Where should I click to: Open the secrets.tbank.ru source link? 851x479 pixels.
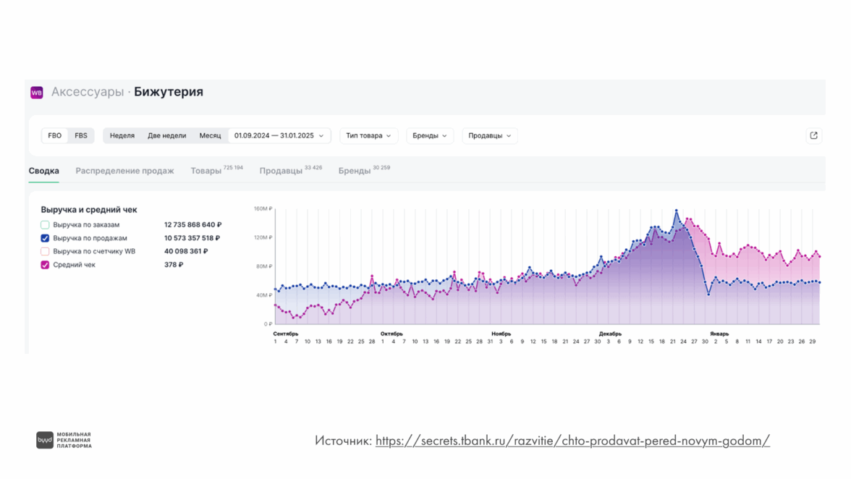[572, 441]
